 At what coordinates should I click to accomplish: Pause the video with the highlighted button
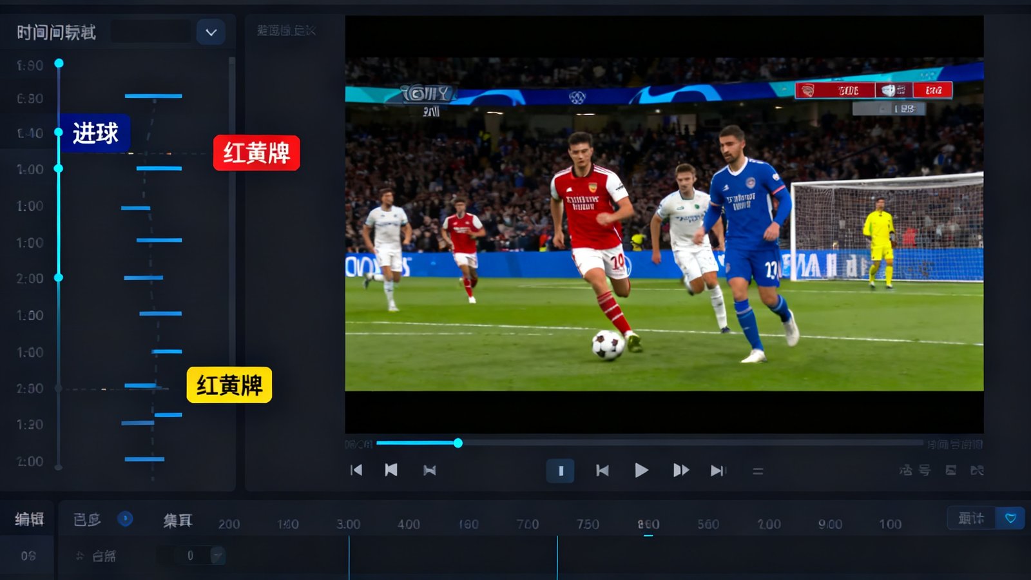tap(561, 470)
